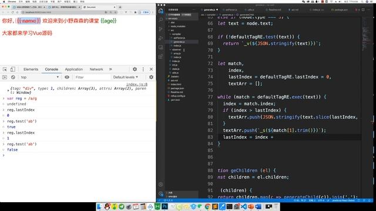Open package.json in the Explorer tree
The image size is (376, 211).
[x=182, y=89]
